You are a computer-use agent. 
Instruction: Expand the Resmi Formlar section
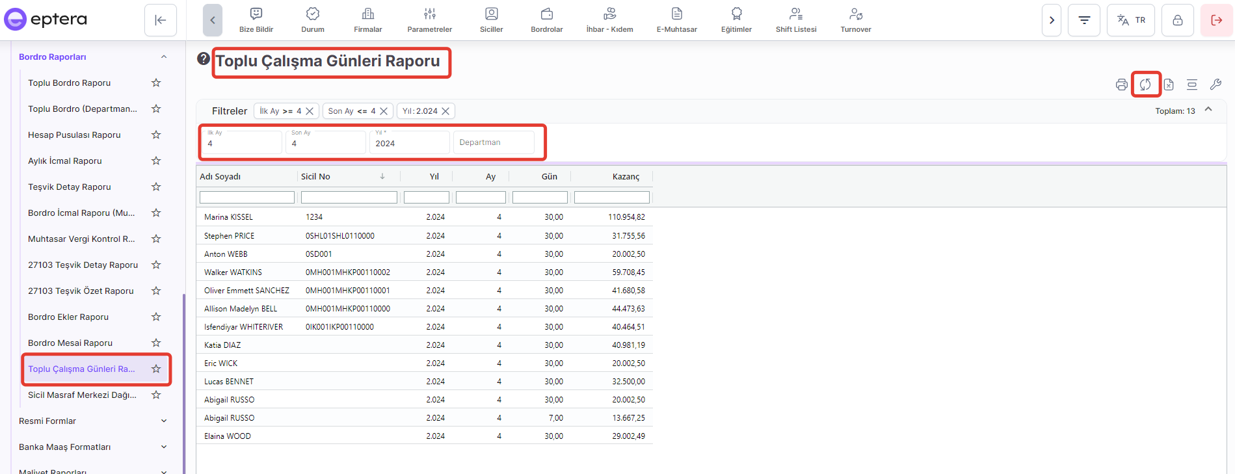click(x=164, y=421)
